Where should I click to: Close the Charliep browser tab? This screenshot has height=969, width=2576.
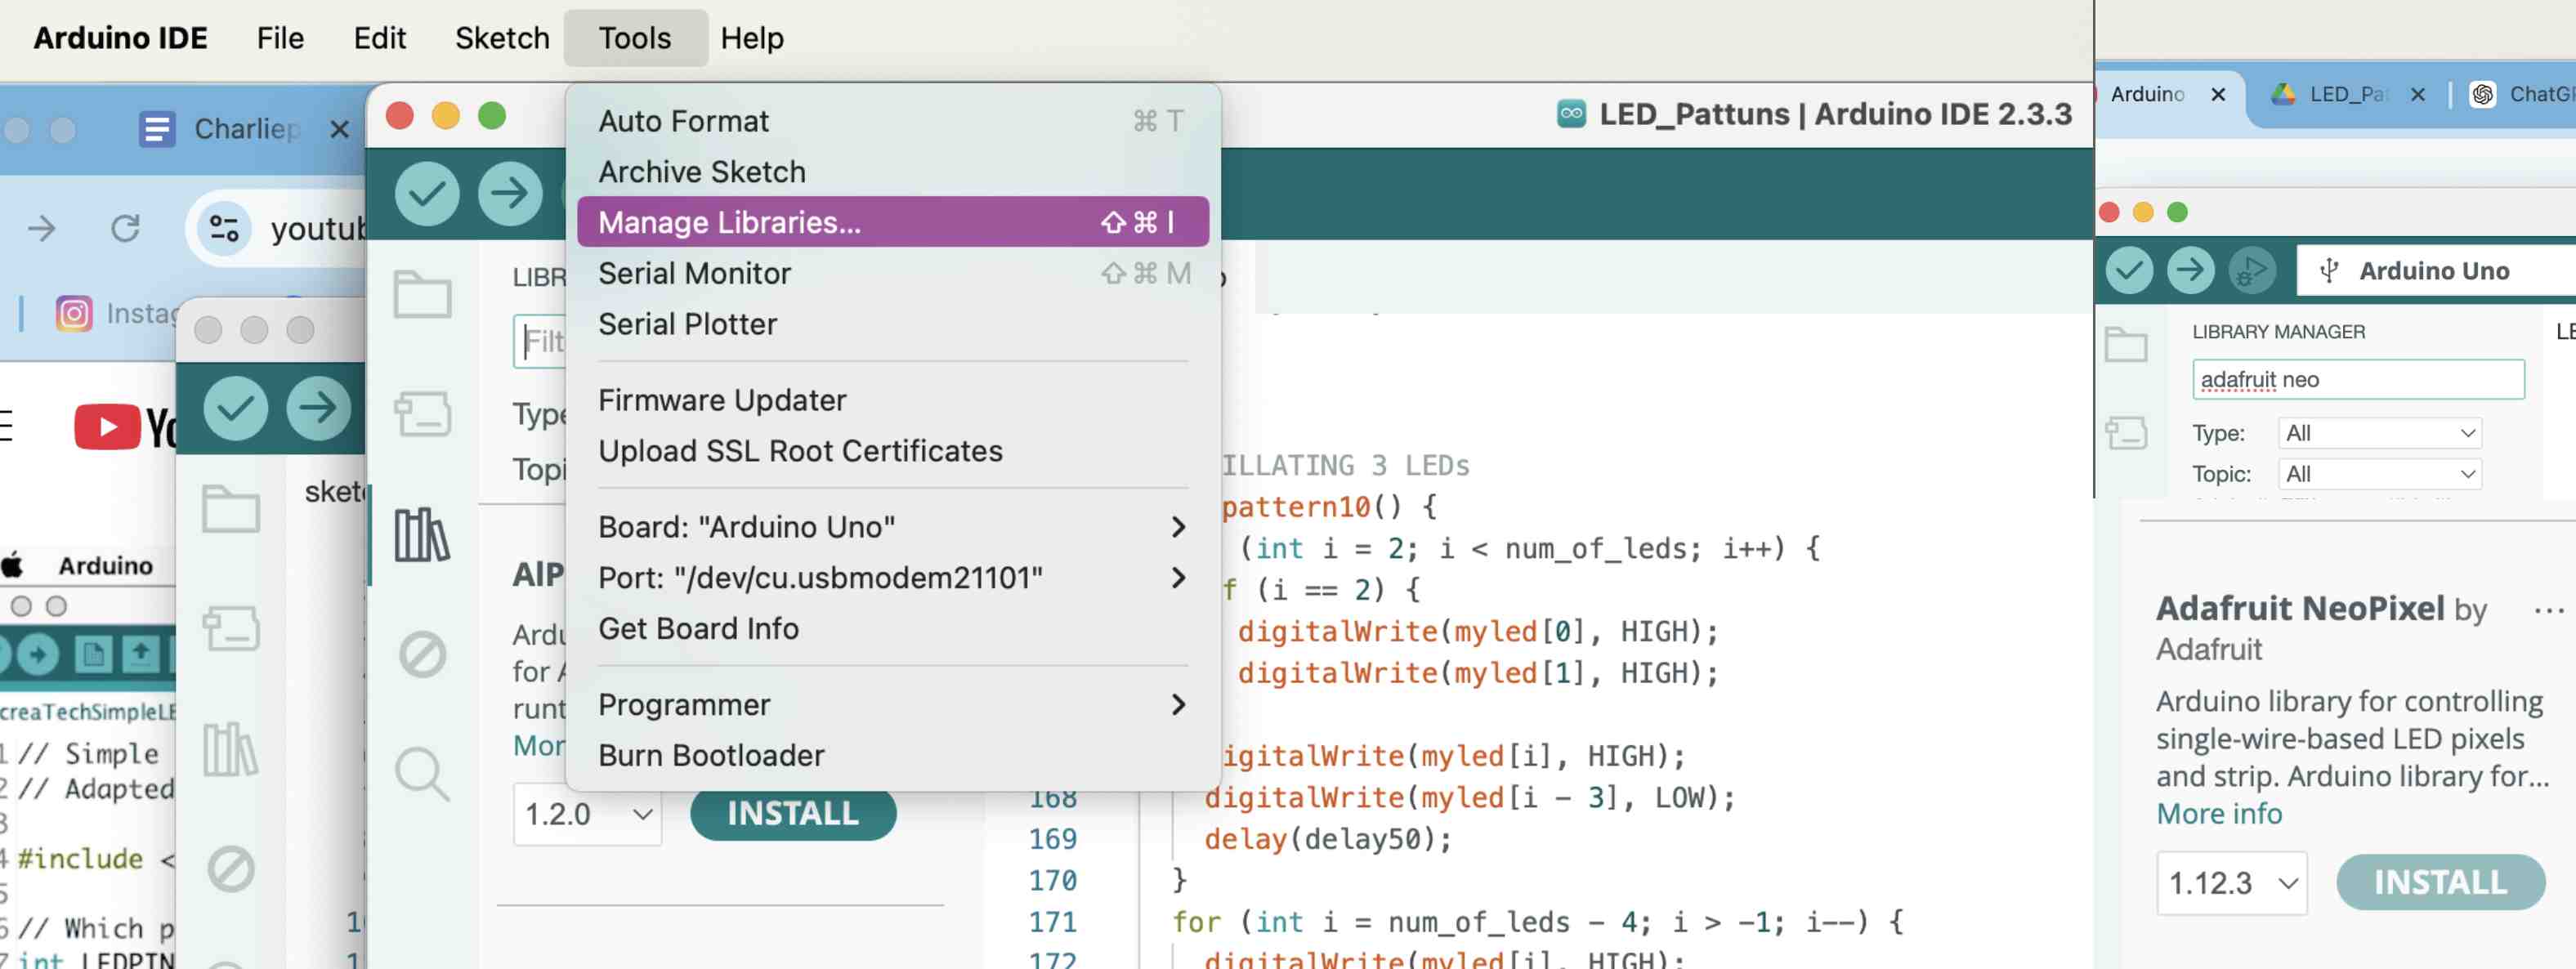click(339, 129)
